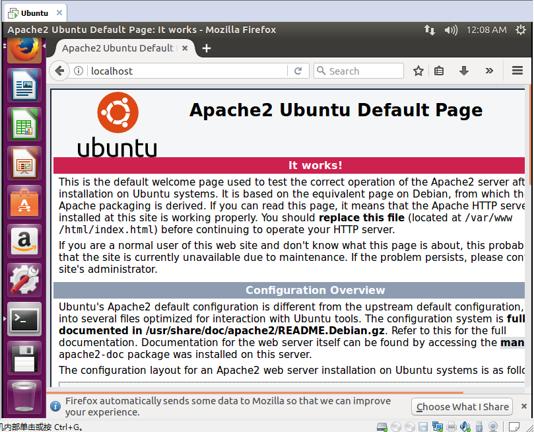This screenshot has height=432, width=534.
Task: Launch LibreOffice Writer from the launcher
Action: tap(24, 85)
